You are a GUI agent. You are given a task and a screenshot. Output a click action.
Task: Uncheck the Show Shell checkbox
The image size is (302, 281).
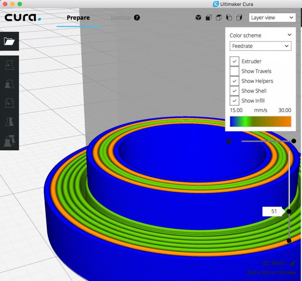tap(234, 91)
